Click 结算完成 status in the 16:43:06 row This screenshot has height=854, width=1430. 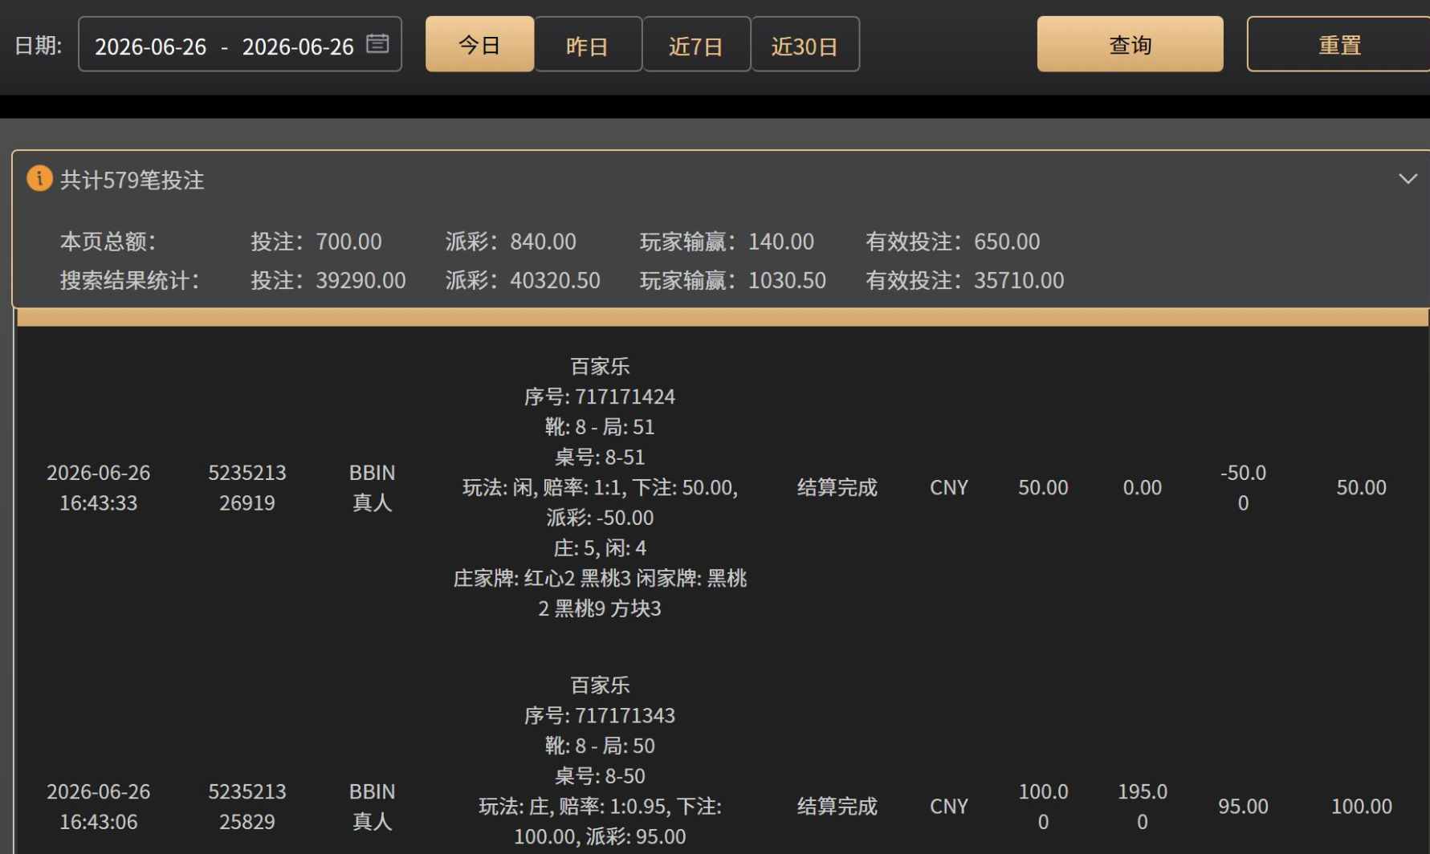(x=837, y=806)
